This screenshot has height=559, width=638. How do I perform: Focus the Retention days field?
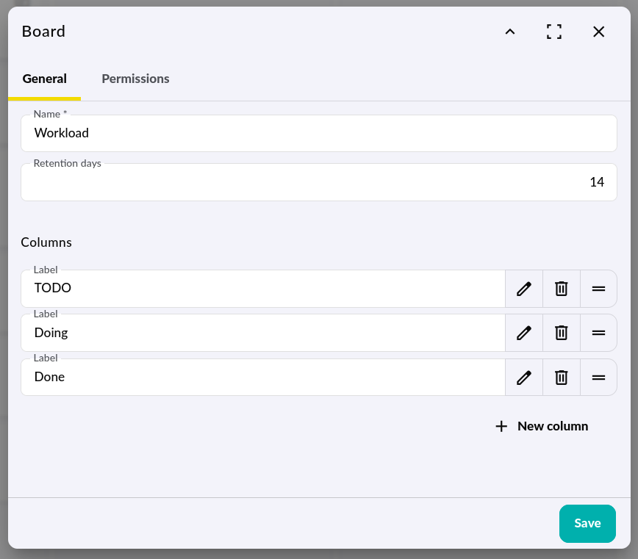[x=319, y=182]
